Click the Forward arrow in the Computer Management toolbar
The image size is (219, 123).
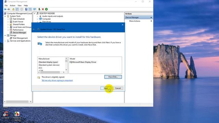[9, 9]
